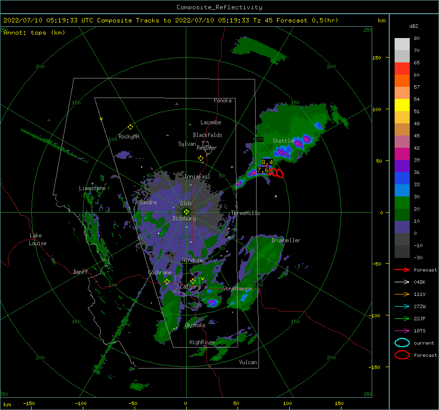Screen dimensions: 439x410
Task: Click the Airdrie city label
Action: point(192,260)
